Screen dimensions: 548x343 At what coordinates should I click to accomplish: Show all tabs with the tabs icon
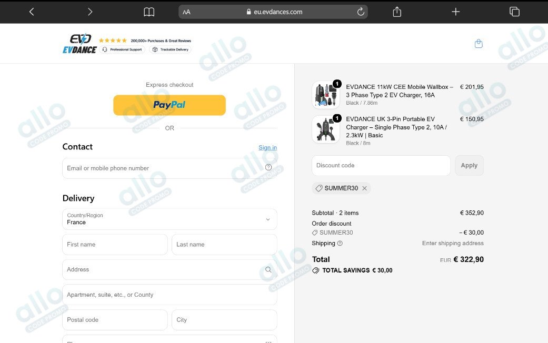coord(514,12)
